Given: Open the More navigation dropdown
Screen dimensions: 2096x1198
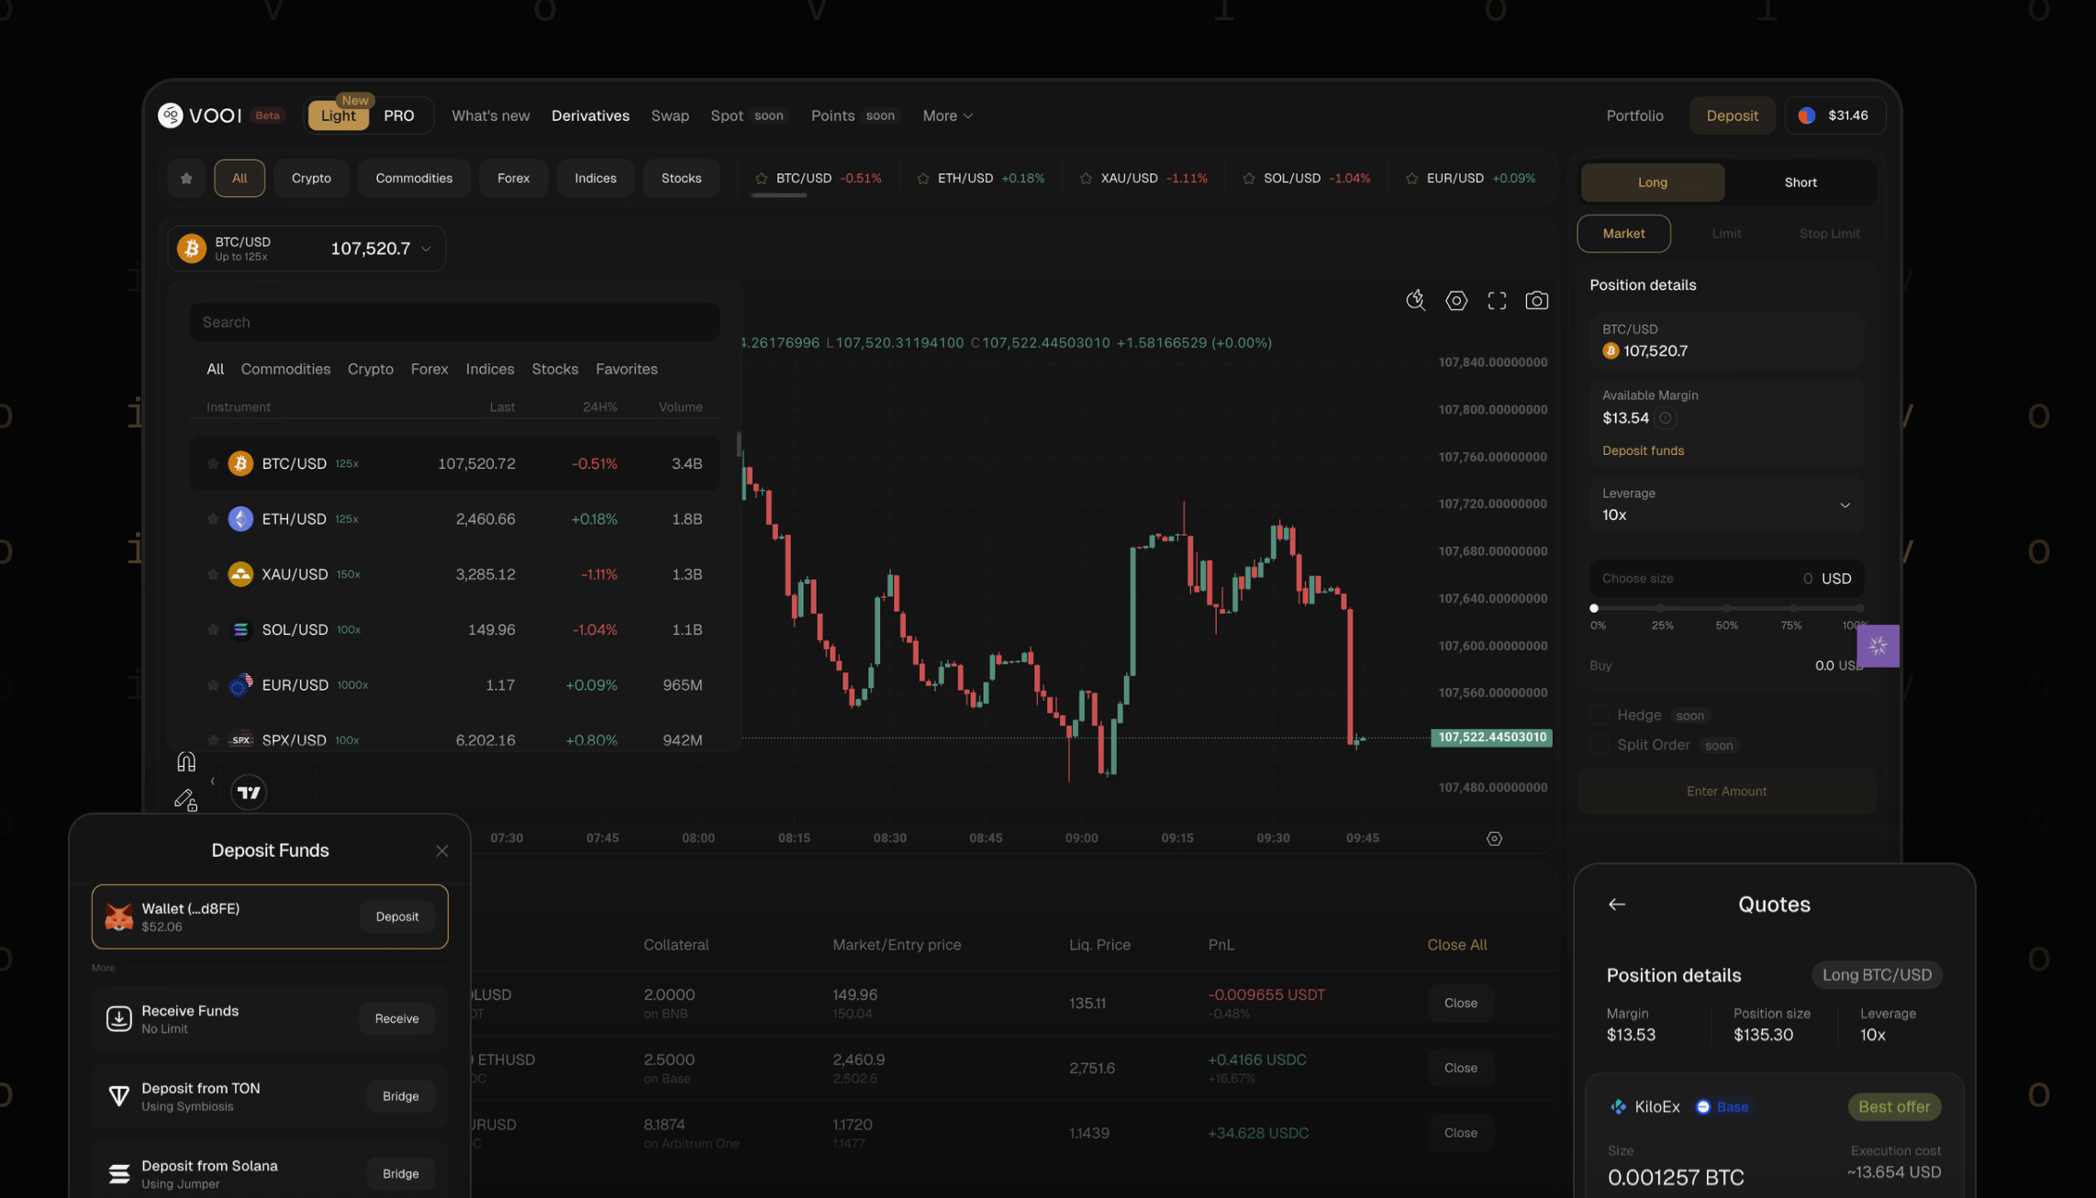Looking at the screenshot, I should 947,116.
